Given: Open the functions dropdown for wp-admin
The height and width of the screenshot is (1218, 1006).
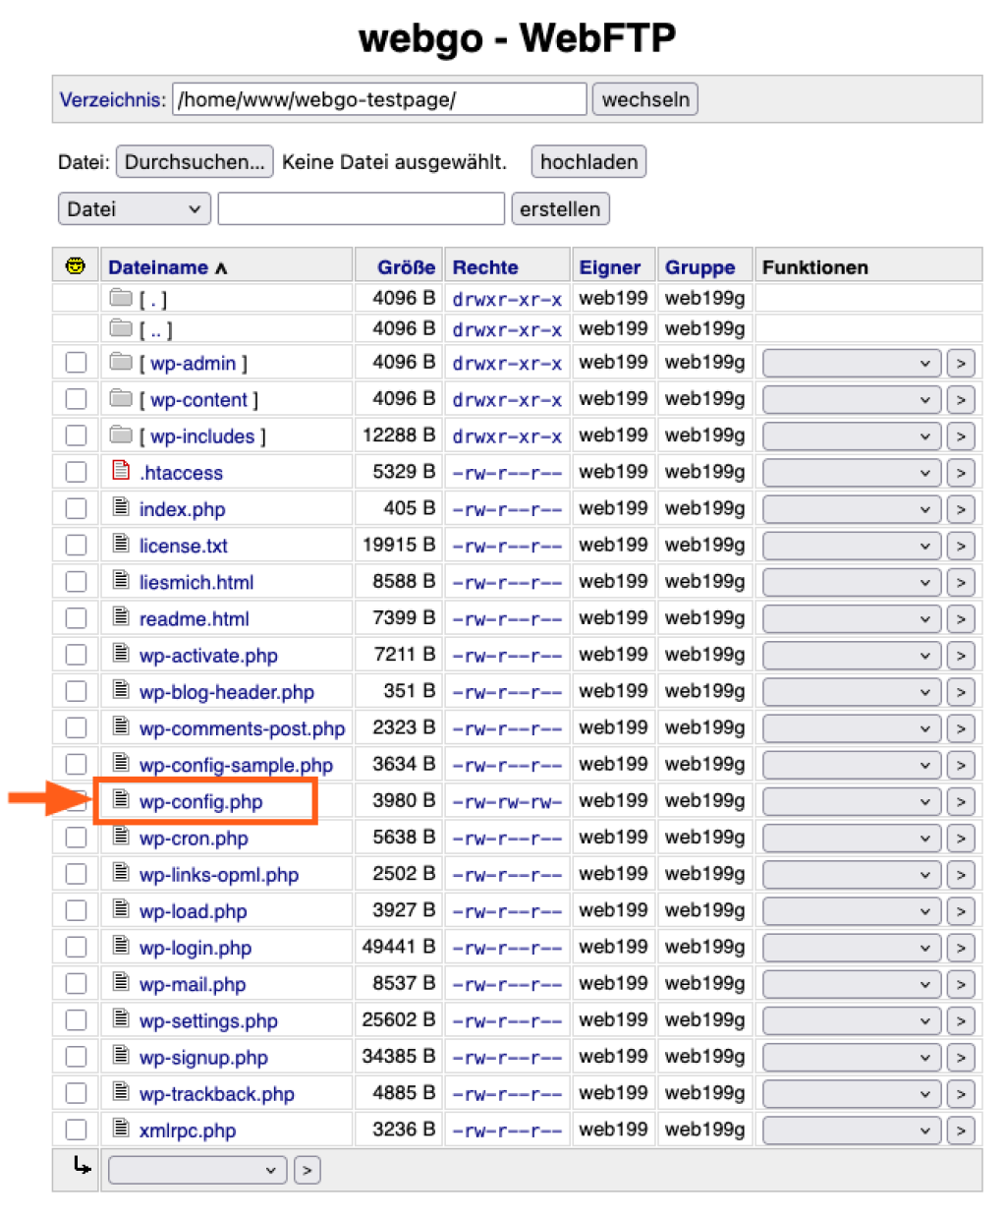Looking at the screenshot, I should point(851,363).
